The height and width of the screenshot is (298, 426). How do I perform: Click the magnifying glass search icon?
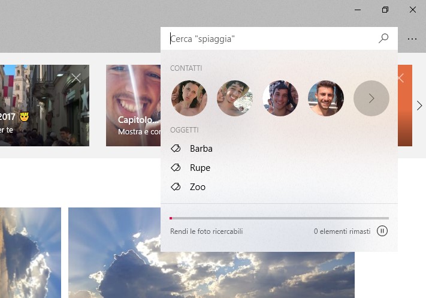point(383,38)
